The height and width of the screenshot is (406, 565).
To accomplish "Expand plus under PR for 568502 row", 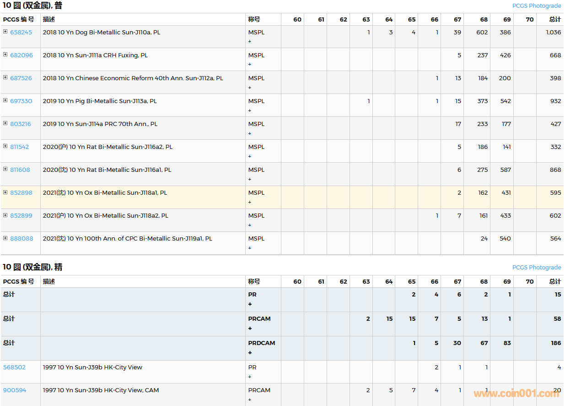I will (250, 377).
